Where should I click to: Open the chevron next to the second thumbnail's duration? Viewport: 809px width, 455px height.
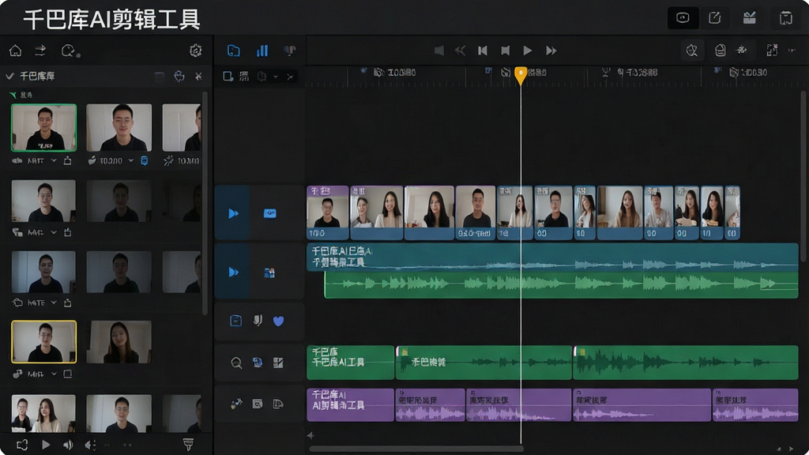point(130,161)
